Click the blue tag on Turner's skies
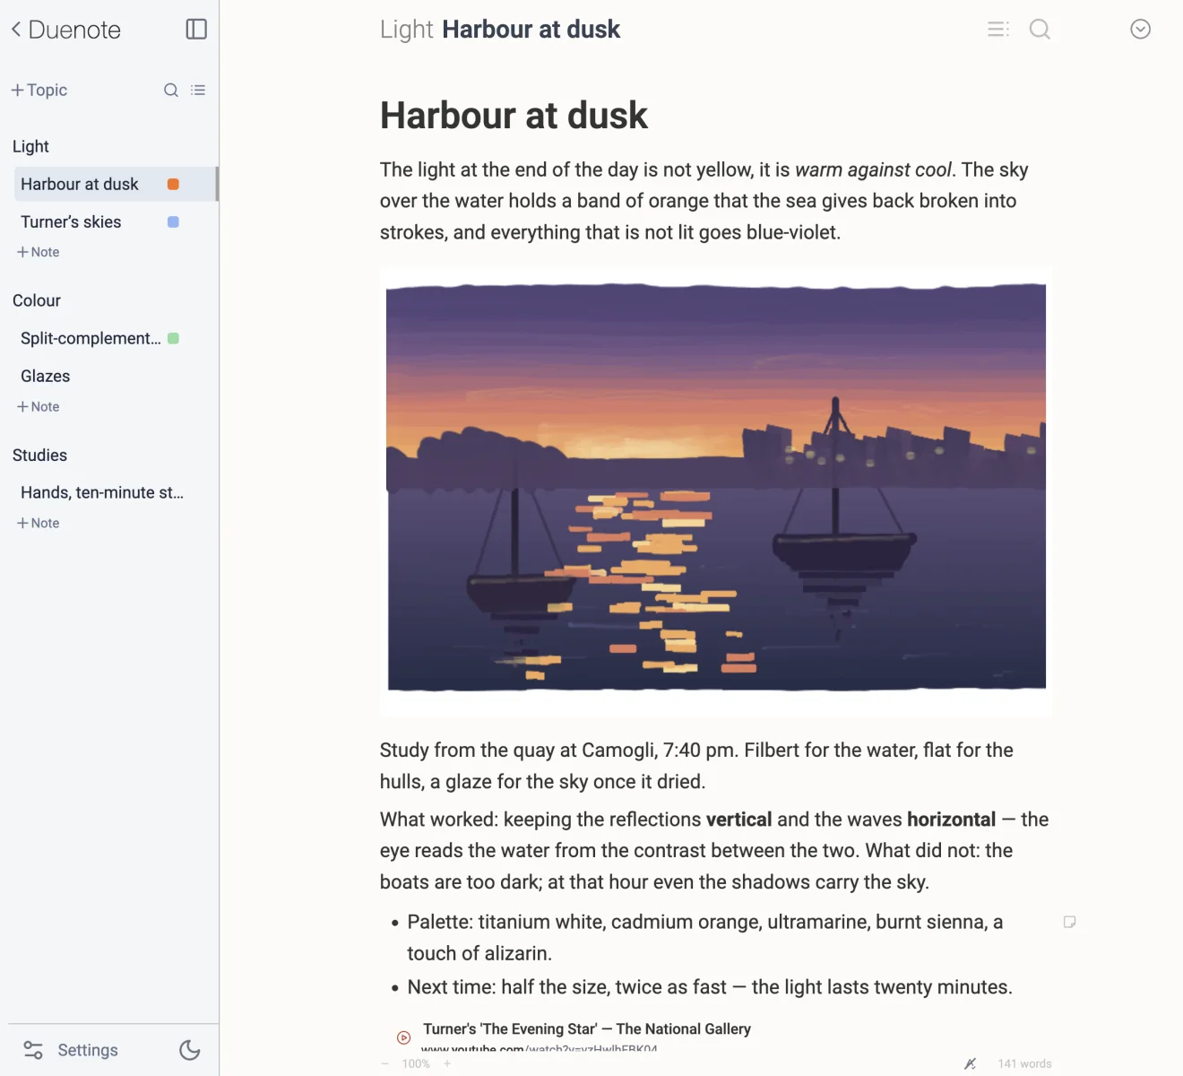1183x1076 pixels. pyautogui.click(x=173, y=221)
